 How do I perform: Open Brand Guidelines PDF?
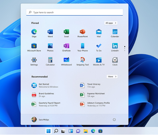(x=43, y=95)
